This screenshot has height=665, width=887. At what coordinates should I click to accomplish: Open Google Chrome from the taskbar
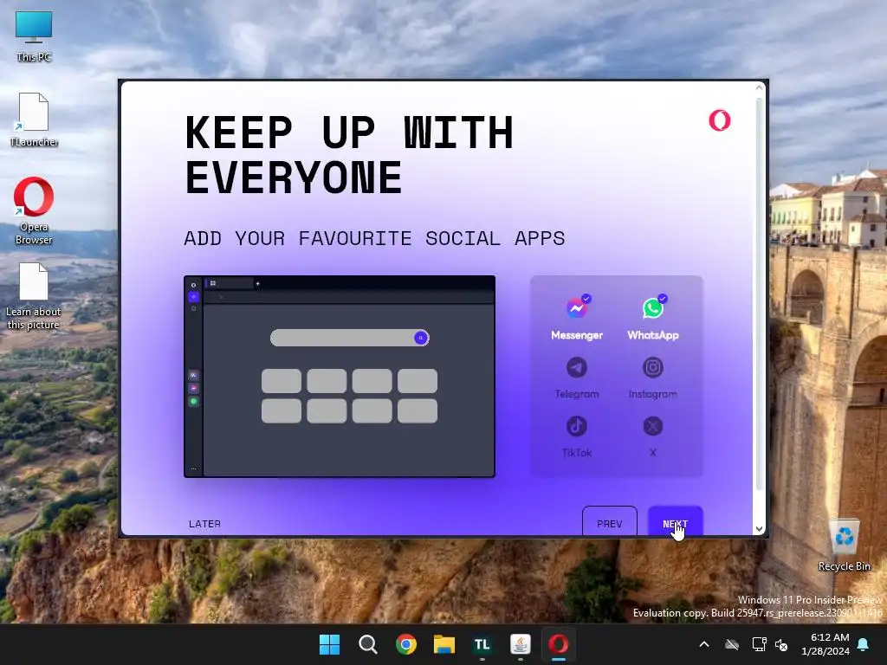pyautogui.click(x=405, y=644)
